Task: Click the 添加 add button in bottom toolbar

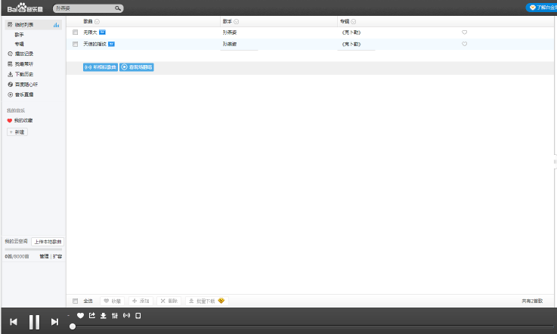Action: pyautogui.click(x=141, y=301)
